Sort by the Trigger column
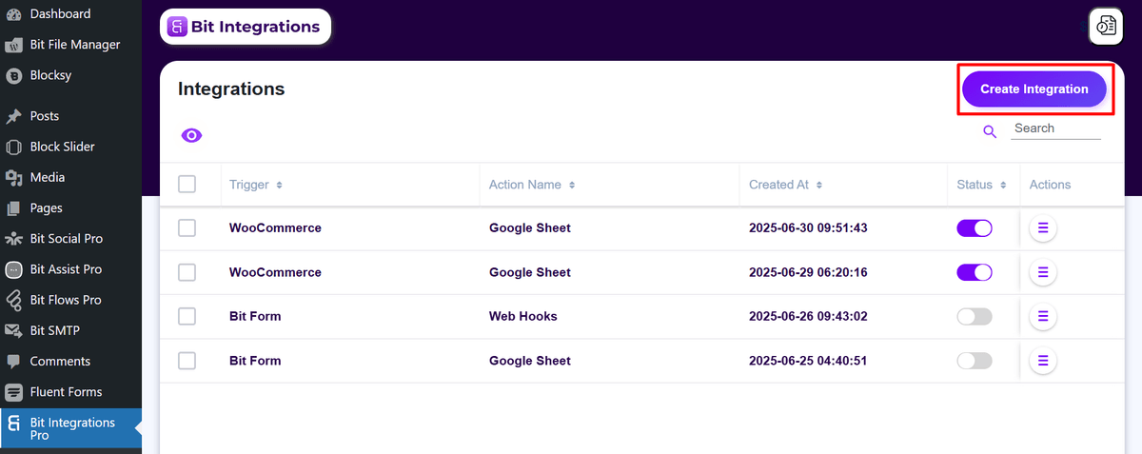Image resolution: width=1142 pixels, height=454 pixels. click(256, 185)
